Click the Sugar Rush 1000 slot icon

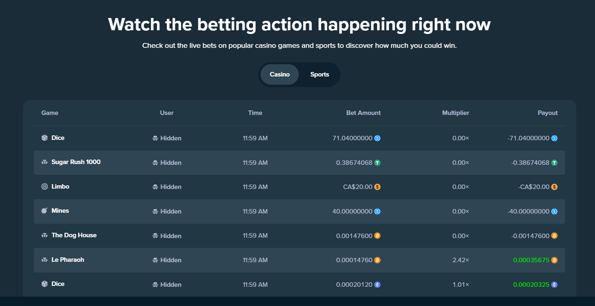[x=45, y=162]
